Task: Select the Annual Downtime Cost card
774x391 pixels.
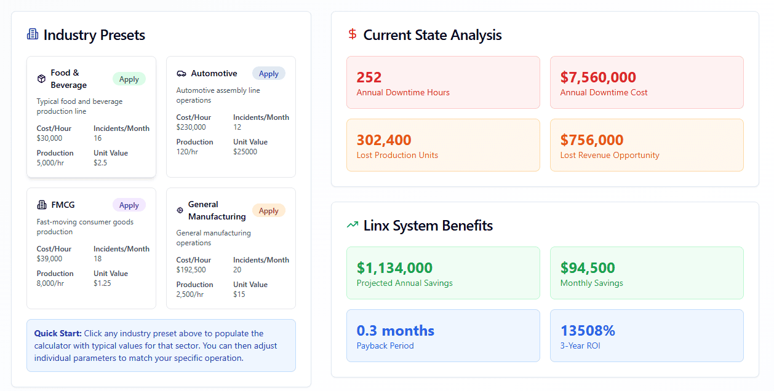Action: click(647, 82)
